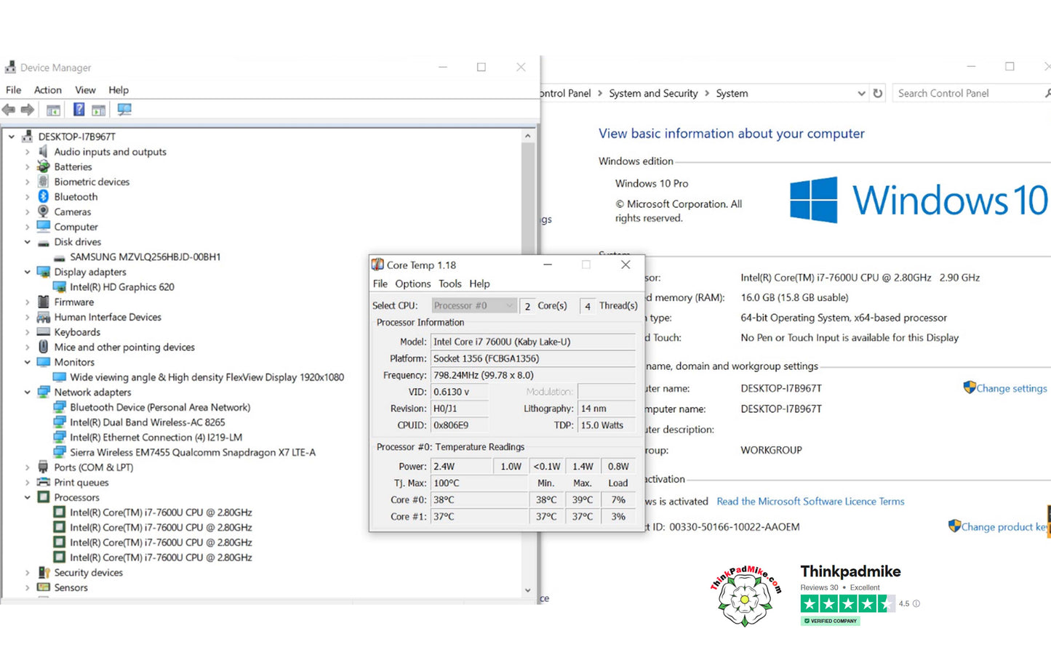Viewport: 1051px width, 660px height.
Task: Open the File menu in Core Temp
Action: [380, 283]
